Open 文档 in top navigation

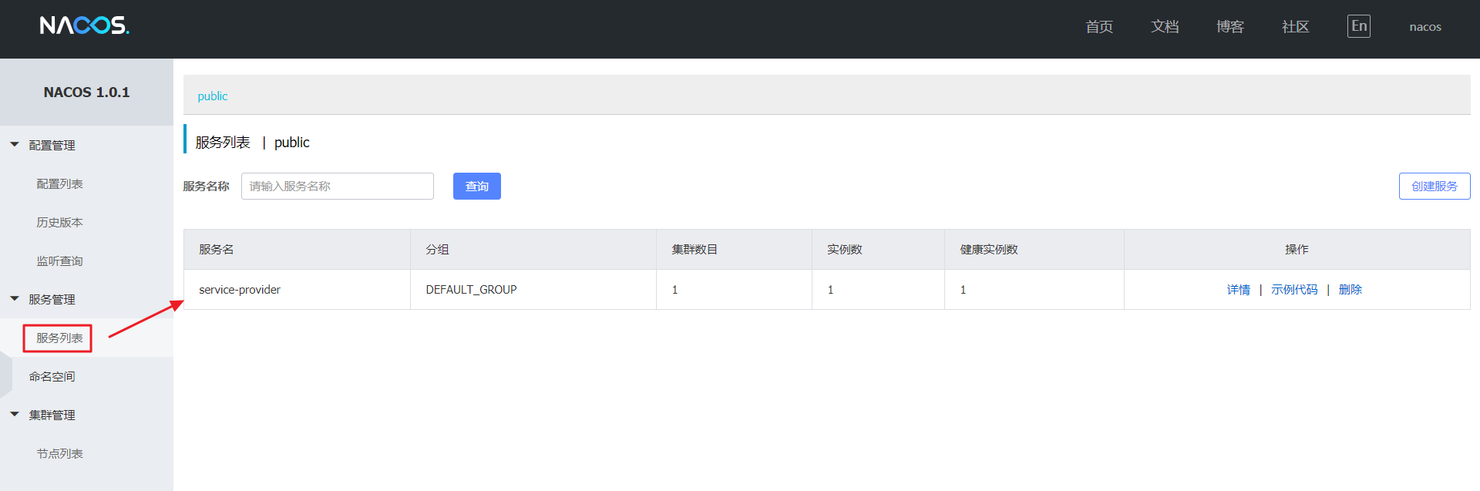click(x=1164, y=27)
